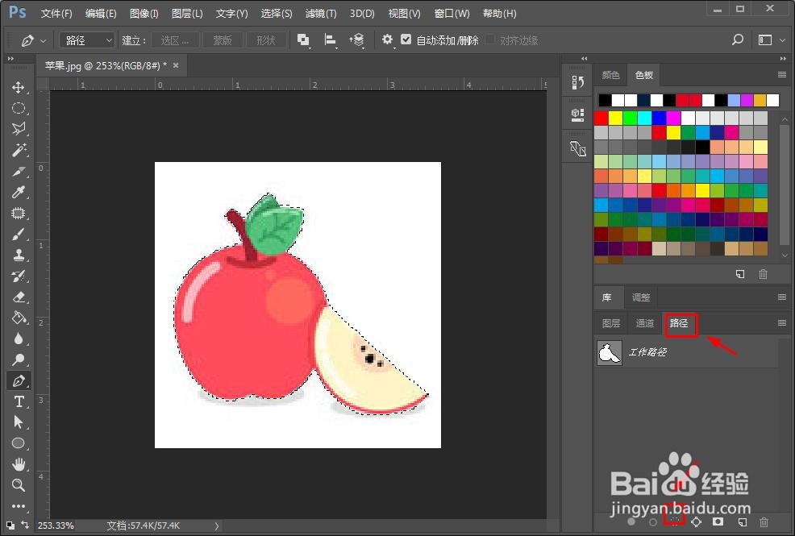Image resolution: width=795 pixels, height=536 pixels.
Task: Select the Zoom tool
Action: (x=19, y=485)
